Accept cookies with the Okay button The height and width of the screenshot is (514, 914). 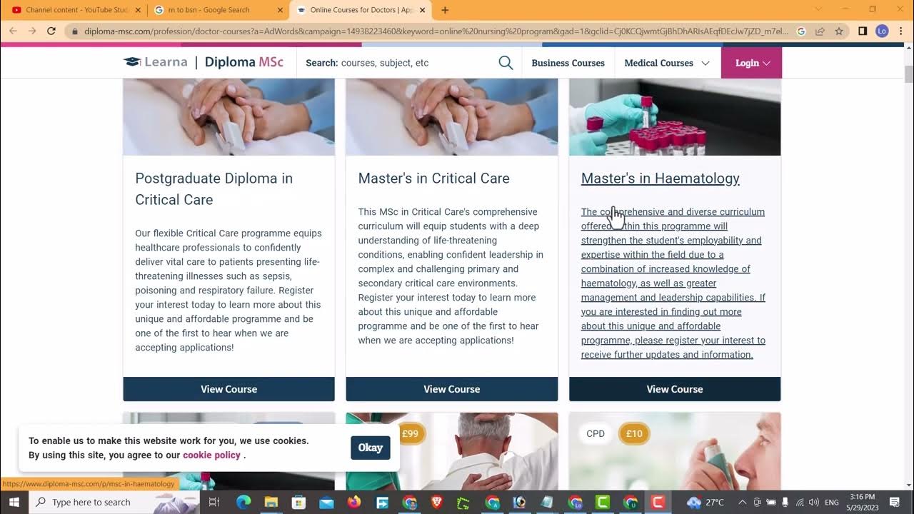click(370, 448)
